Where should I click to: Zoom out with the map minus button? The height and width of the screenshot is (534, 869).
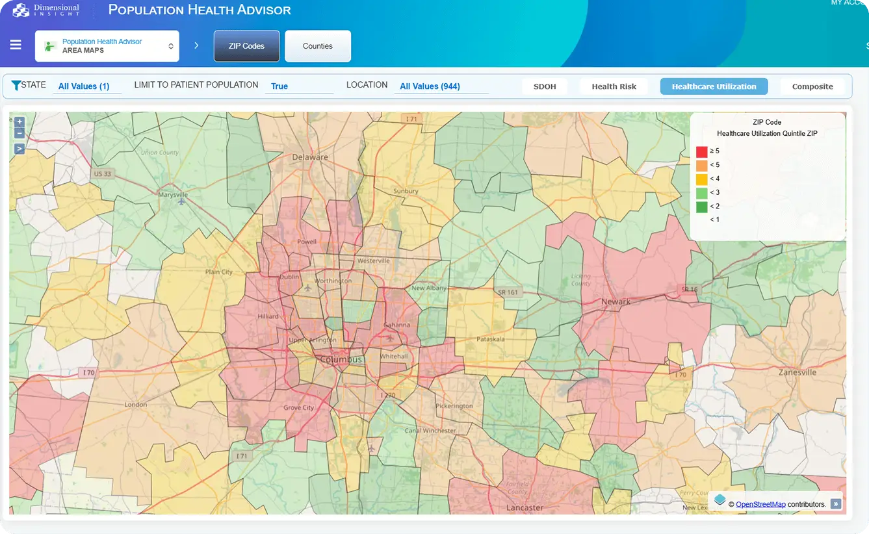pyautogui.click(x=19, y=133)
